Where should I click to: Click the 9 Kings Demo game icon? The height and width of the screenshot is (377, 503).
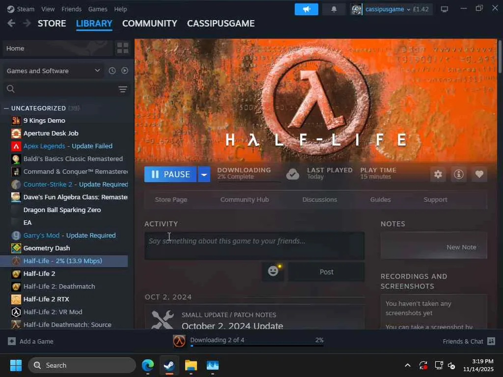coord(16,121)
